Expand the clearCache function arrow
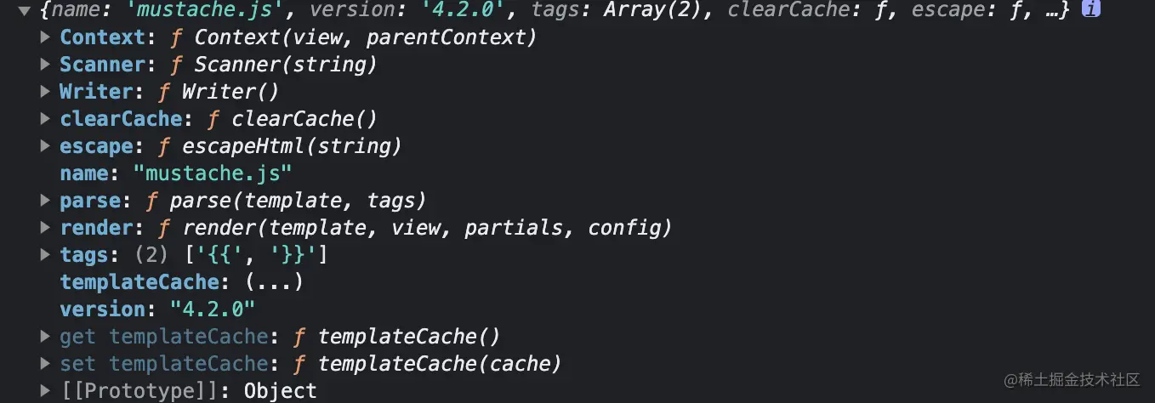Viewport: 1155px width, 403px height. pos(46,119)
